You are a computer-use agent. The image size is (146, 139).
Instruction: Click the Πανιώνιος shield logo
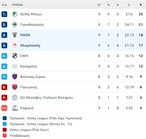pyautogui.click(x=15, y=87)
